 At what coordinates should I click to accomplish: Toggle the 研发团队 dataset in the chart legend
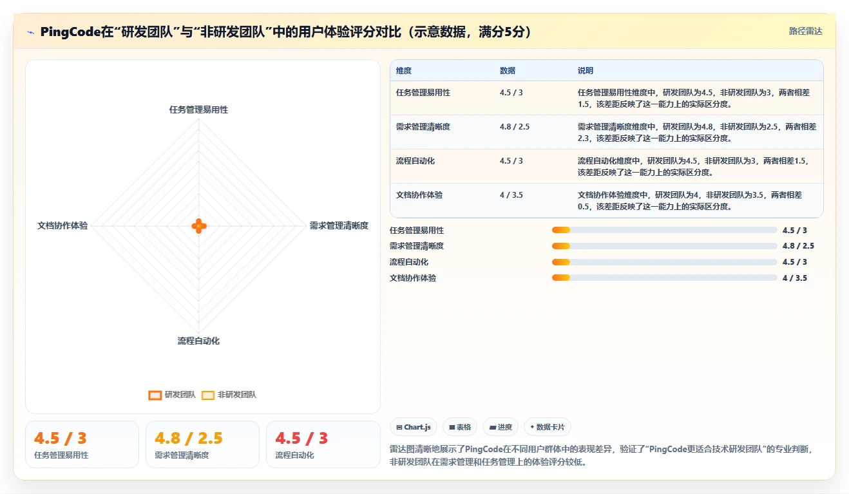click(x=172, y=395)
